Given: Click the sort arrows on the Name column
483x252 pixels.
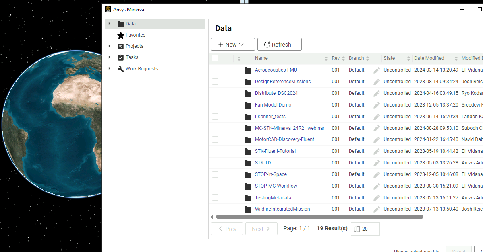Looking at the screenshot, I should pos(327,58).
